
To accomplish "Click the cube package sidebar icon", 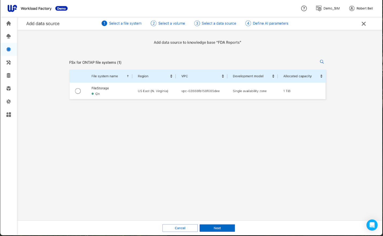I will [9, 88].
